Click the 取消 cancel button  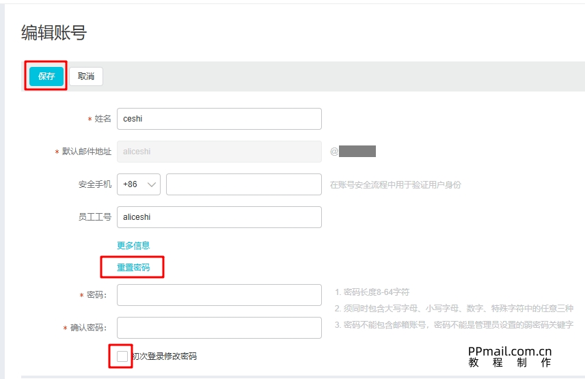click(x=86, y=76)
